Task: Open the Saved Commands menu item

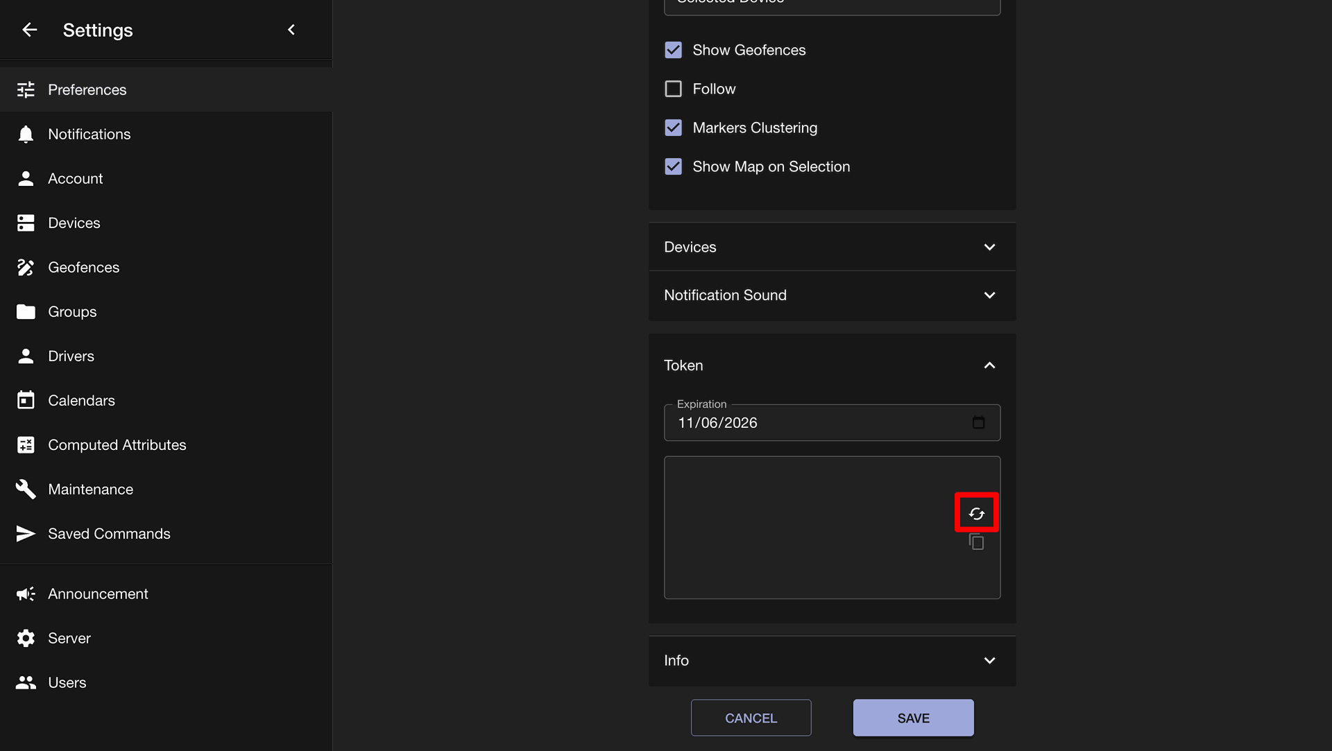Action: [x=166, y=533]
